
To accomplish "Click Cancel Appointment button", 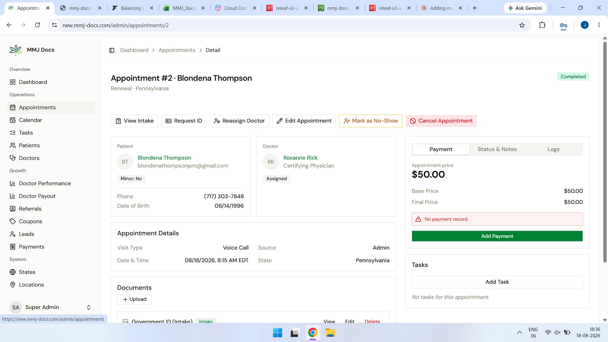I will 441,121.
